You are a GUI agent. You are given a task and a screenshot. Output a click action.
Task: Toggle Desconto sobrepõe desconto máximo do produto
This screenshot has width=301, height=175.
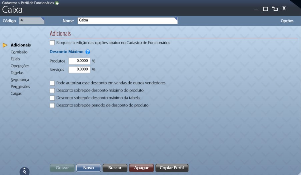[x=52, y=90]
